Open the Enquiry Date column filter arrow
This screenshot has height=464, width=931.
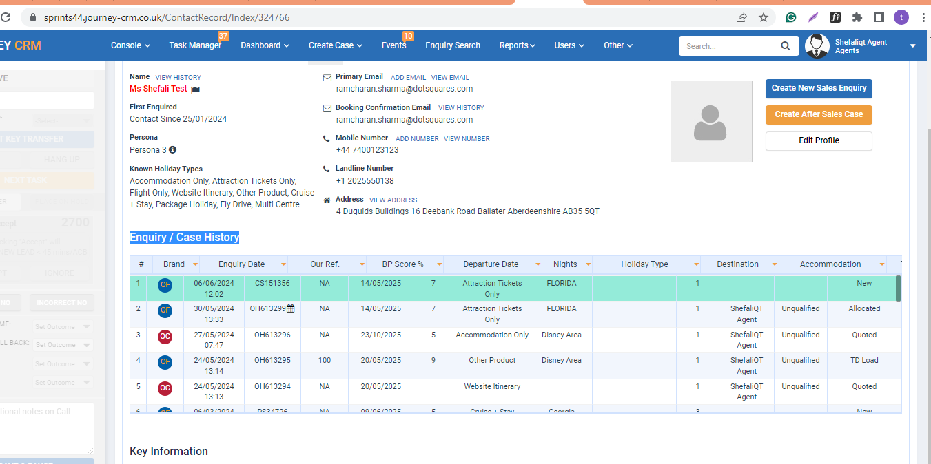[x=283, y=264]
